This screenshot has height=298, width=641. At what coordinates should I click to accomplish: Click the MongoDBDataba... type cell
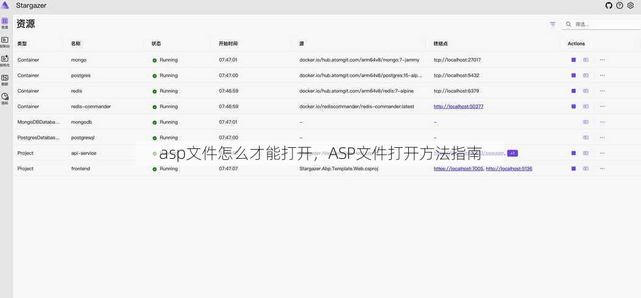[x=38, y=122]
